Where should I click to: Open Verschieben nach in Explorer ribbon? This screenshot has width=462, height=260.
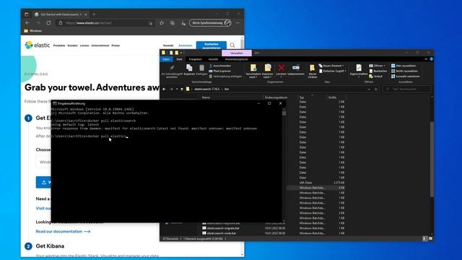click(x=253, y=71)
